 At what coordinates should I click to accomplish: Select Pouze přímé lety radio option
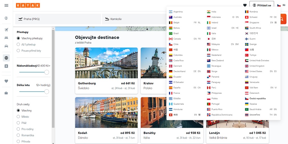click(x=18, y=51)
